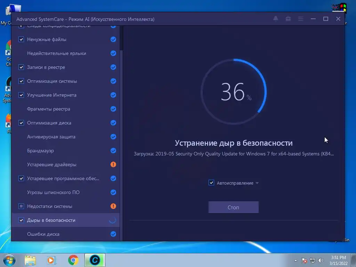The height and width of the screenshot is (267, 356).
Task: Click the Загрузка update status text
Action: coord(234,154)
